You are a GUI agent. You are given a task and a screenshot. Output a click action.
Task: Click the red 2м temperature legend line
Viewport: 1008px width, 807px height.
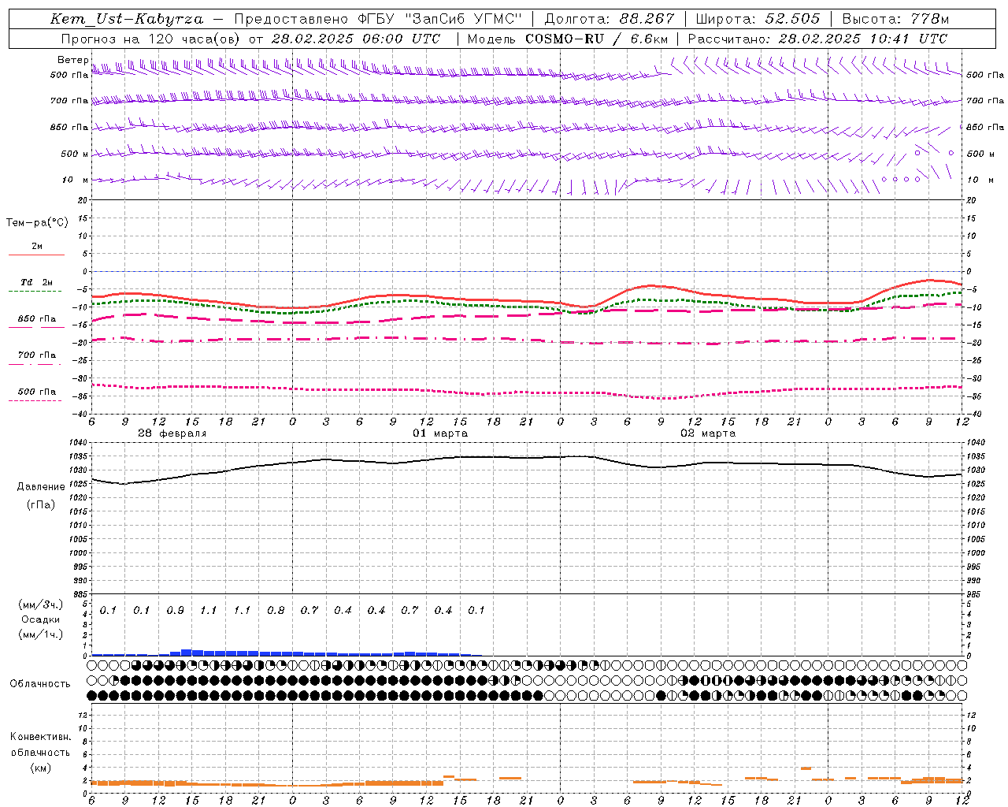pyautogui.click(x=36, y=255)
